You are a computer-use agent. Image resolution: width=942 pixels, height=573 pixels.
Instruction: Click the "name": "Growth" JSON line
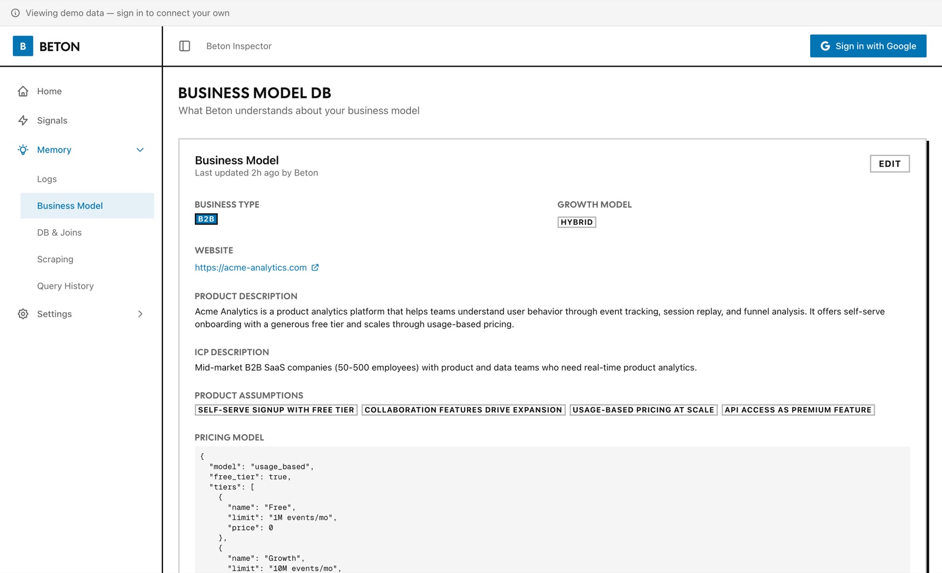point(266,558)
